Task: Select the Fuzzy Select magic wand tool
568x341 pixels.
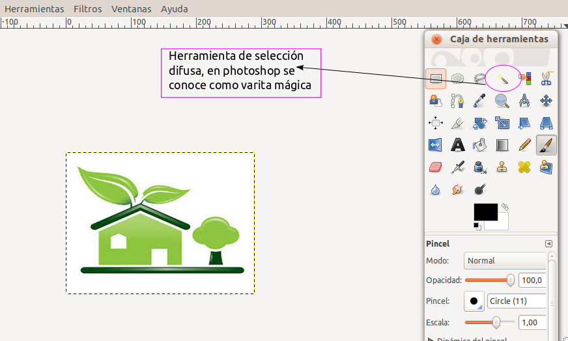Action: [x=502, y=78]
